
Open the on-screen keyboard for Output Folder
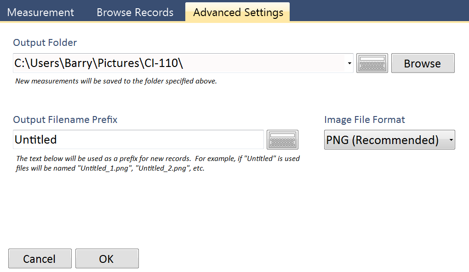point(372,63)
